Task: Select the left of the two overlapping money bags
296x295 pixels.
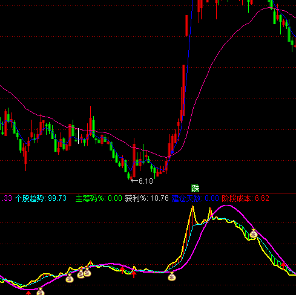Action: [81, 274]
